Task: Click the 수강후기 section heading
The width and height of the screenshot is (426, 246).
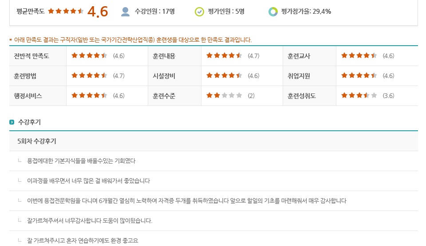Action: click(x=29, y=122)
